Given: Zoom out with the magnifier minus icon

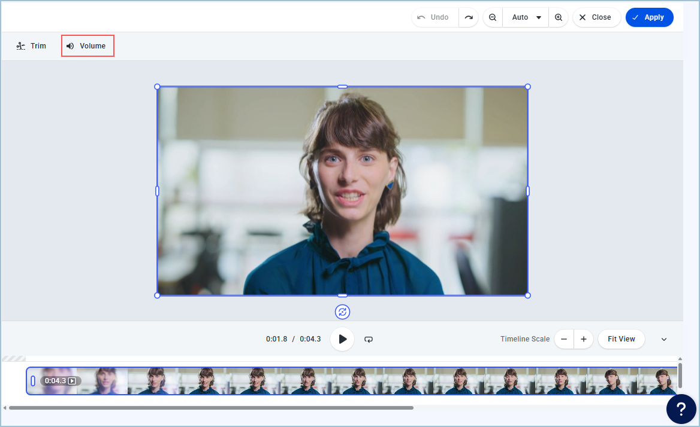Looking at the screenshot, I should tap(493, 17).
